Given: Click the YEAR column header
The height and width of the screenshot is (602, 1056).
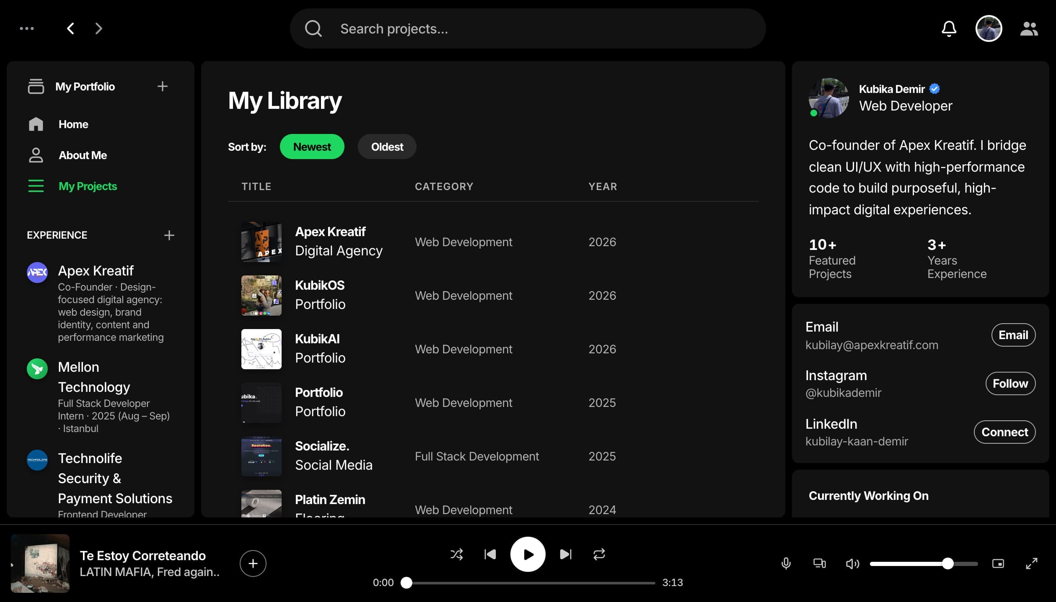Looking at the screenshot, I should click(603, 187).
